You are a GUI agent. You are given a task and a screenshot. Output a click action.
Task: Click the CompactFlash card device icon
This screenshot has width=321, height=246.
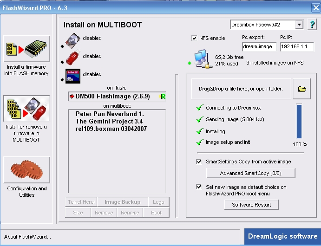pyautogui.click(x=73, y=76)
